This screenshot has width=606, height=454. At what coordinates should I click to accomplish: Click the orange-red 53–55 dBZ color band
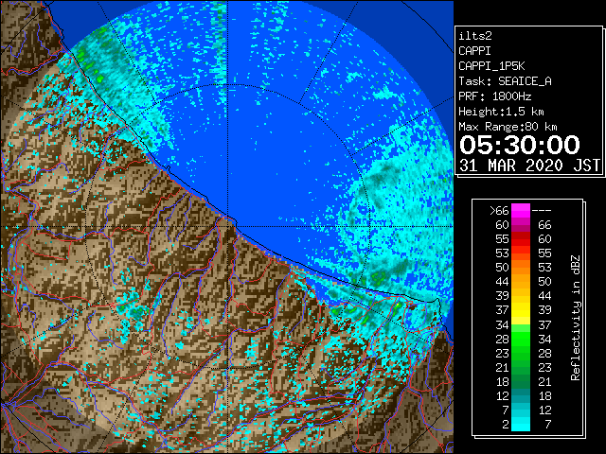pos(521,253)
